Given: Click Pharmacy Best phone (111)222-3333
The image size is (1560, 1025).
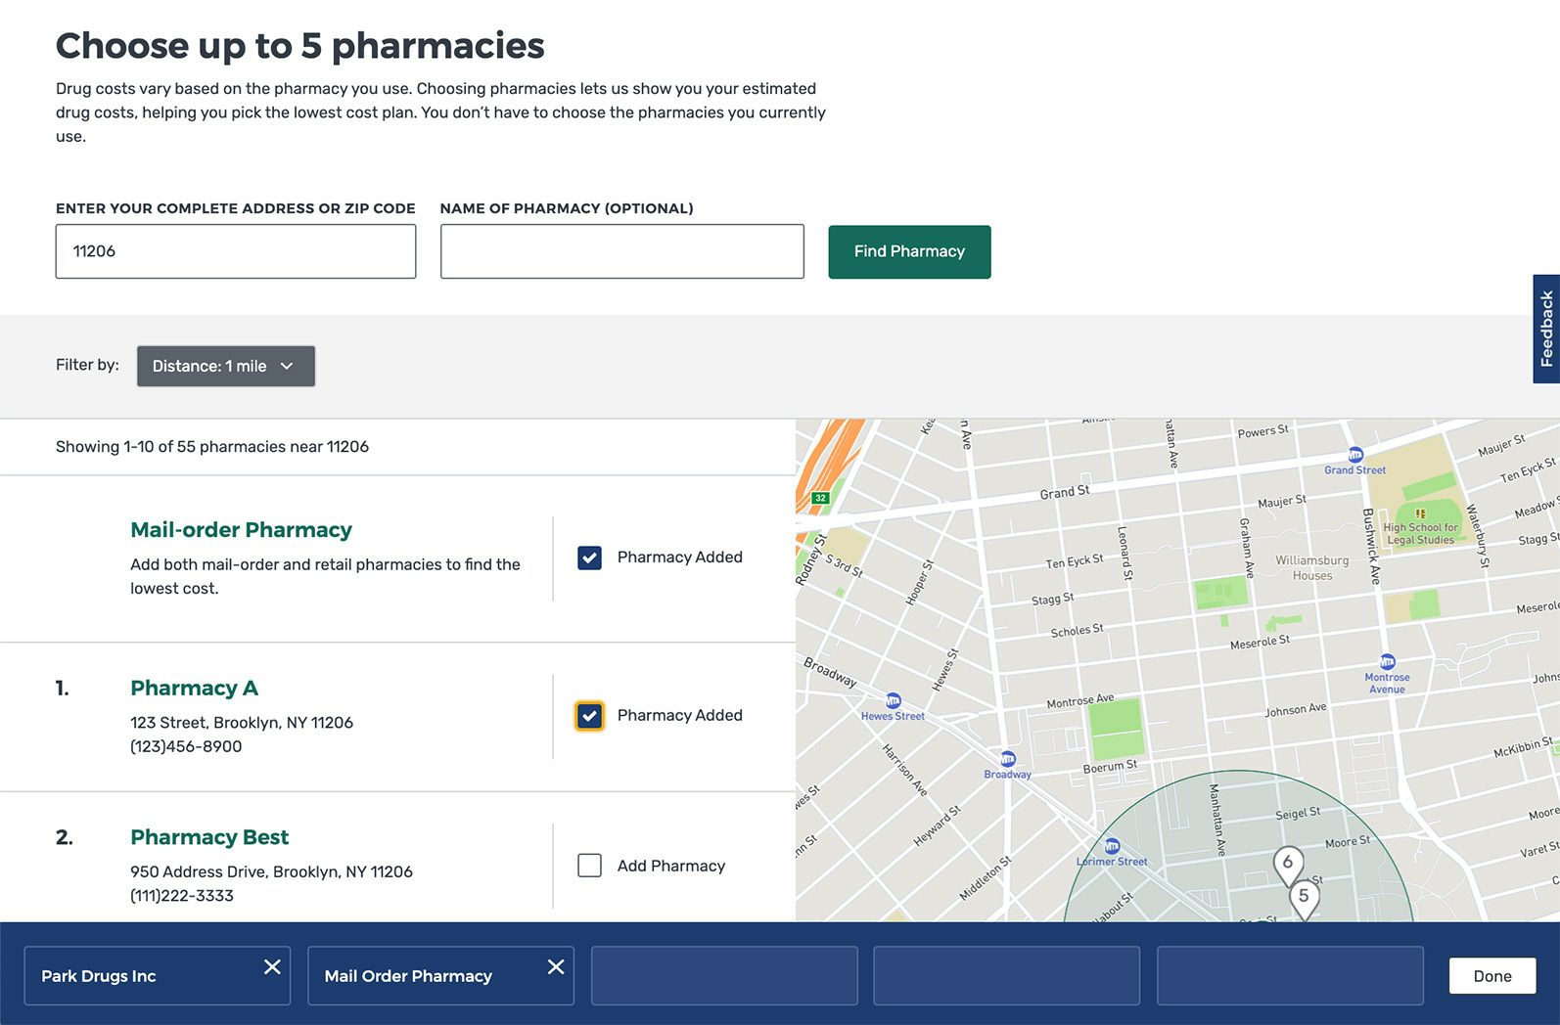Looking at the screenshot, I should coord(182,896).
